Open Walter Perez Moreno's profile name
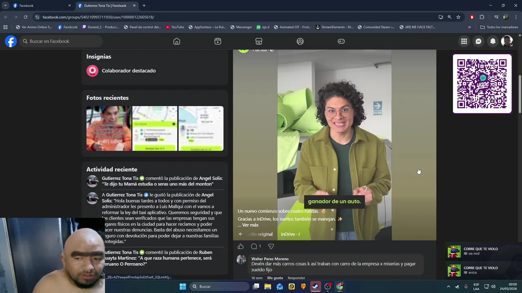 click(270, 259)
